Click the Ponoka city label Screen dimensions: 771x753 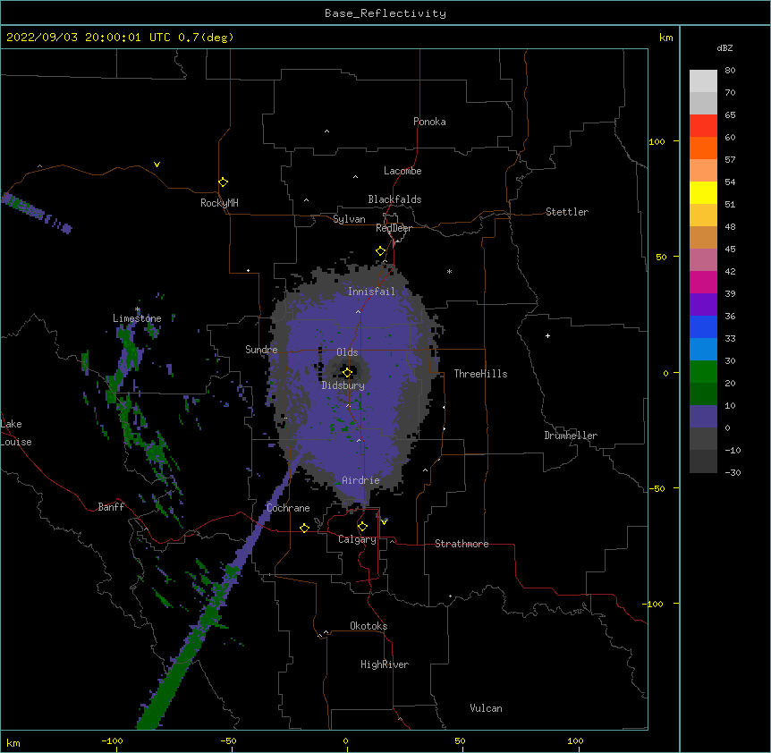point(429,122)
